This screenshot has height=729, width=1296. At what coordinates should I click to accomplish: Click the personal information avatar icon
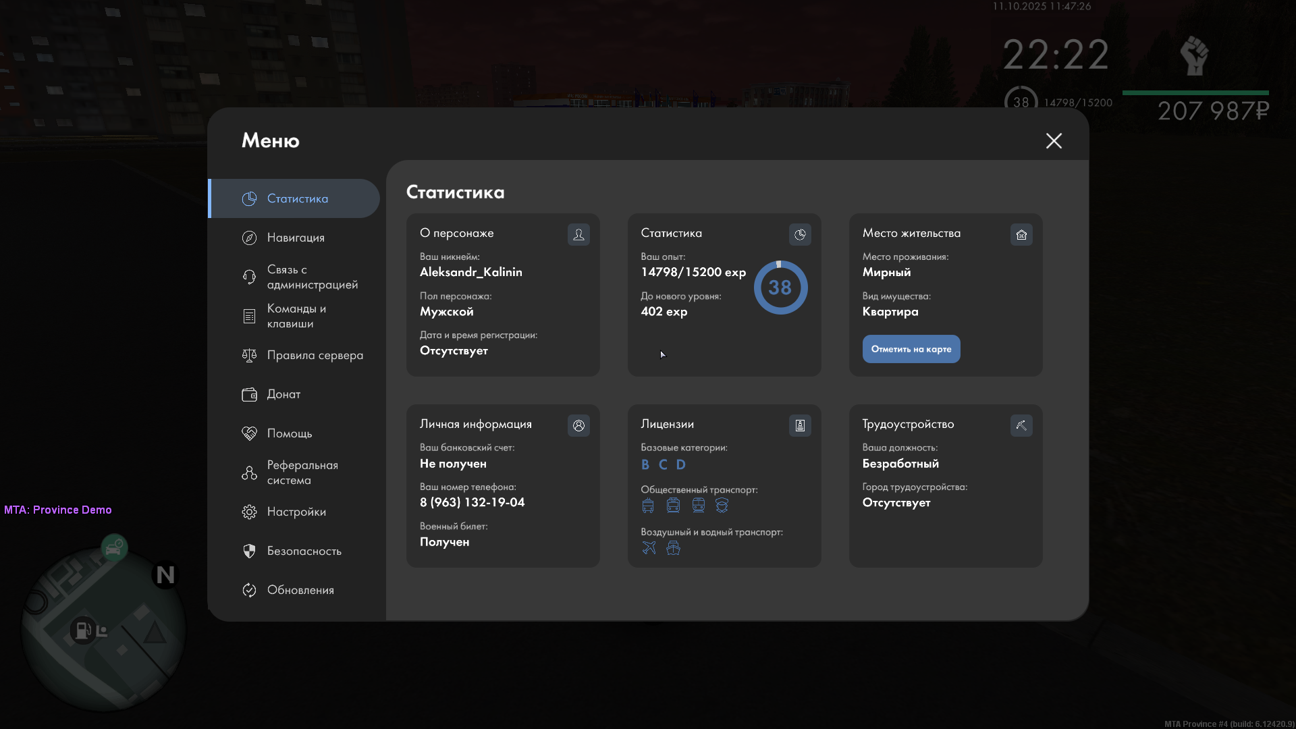[x=578, y=425]
